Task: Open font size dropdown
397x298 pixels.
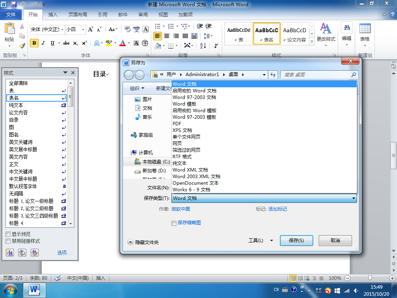Action: coord(83,29)
